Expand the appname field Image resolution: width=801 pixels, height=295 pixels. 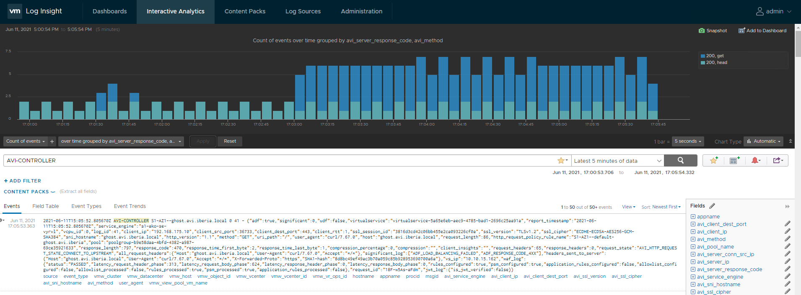[693, 217]
